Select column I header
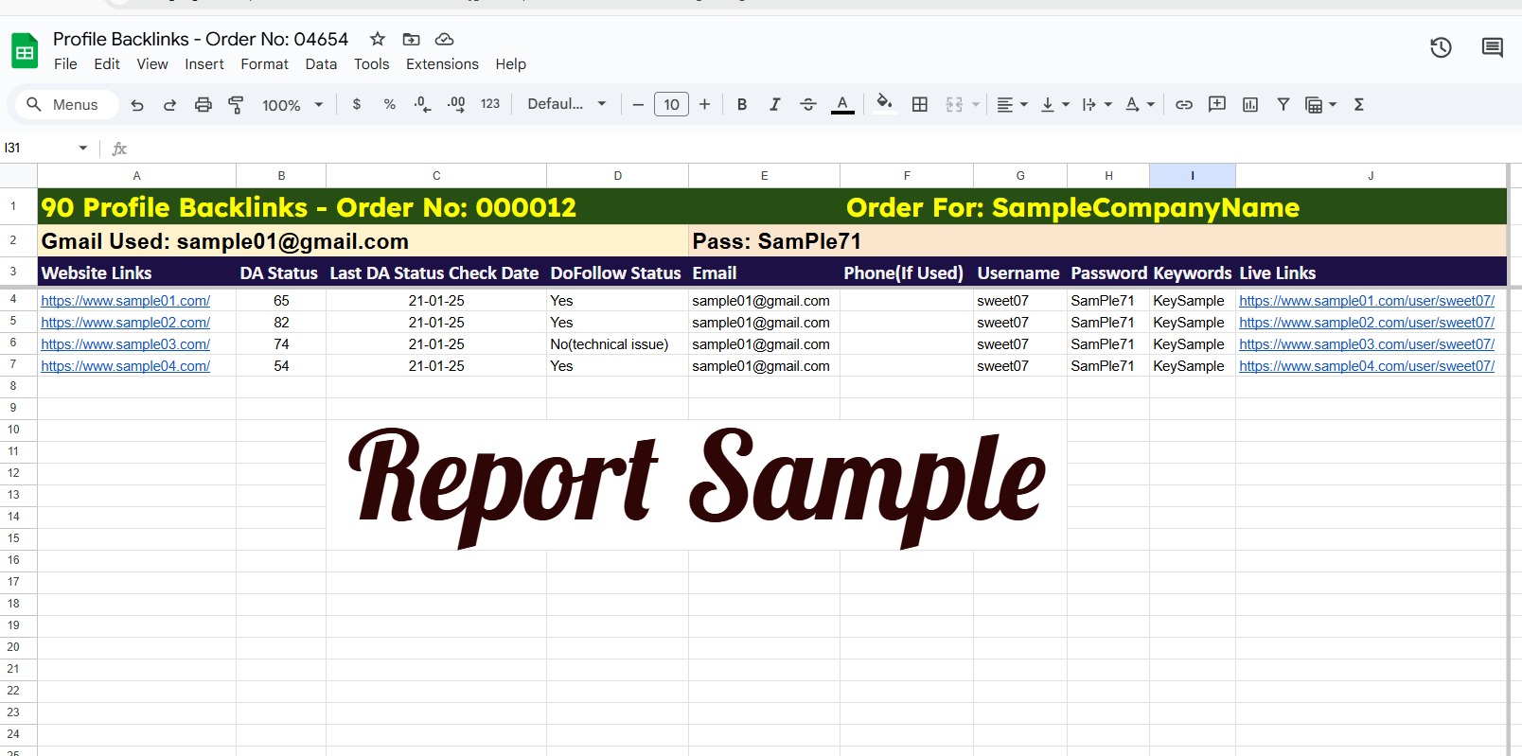This screenshot has width=1522, height=756. (x=1193, y=175)
